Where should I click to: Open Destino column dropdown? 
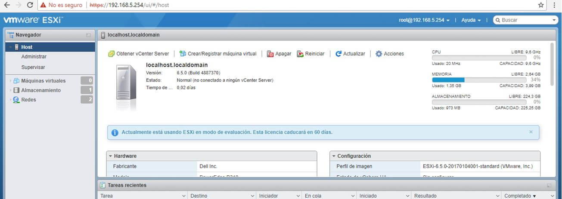pyautogui.click(x=253, y=196)
